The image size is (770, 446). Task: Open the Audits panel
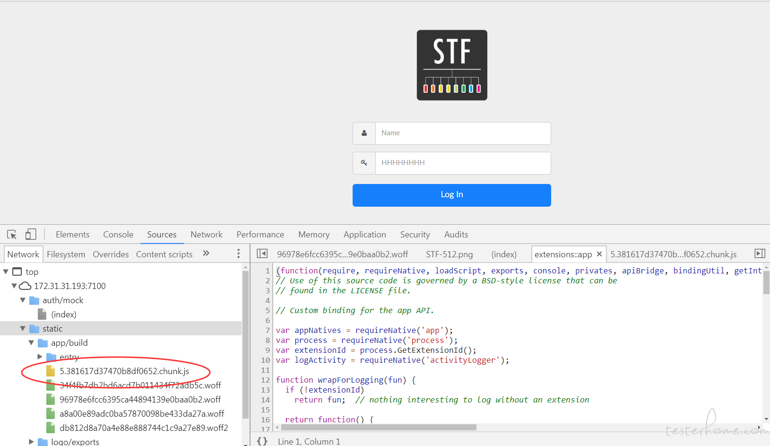coord(456,235)
